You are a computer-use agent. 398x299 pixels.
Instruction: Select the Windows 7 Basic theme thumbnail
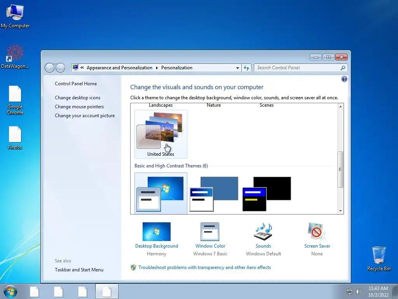click(x=161, y=193)
